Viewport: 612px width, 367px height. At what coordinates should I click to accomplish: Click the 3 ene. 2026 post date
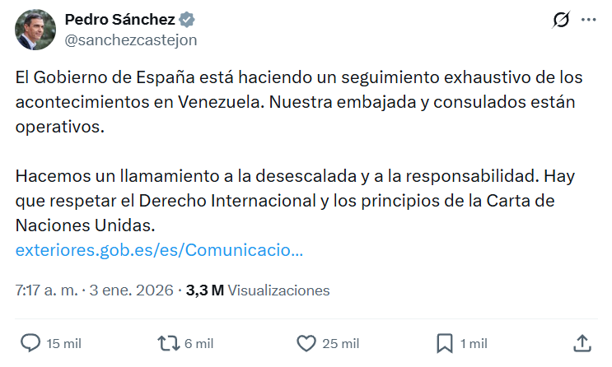coord(133,290)
